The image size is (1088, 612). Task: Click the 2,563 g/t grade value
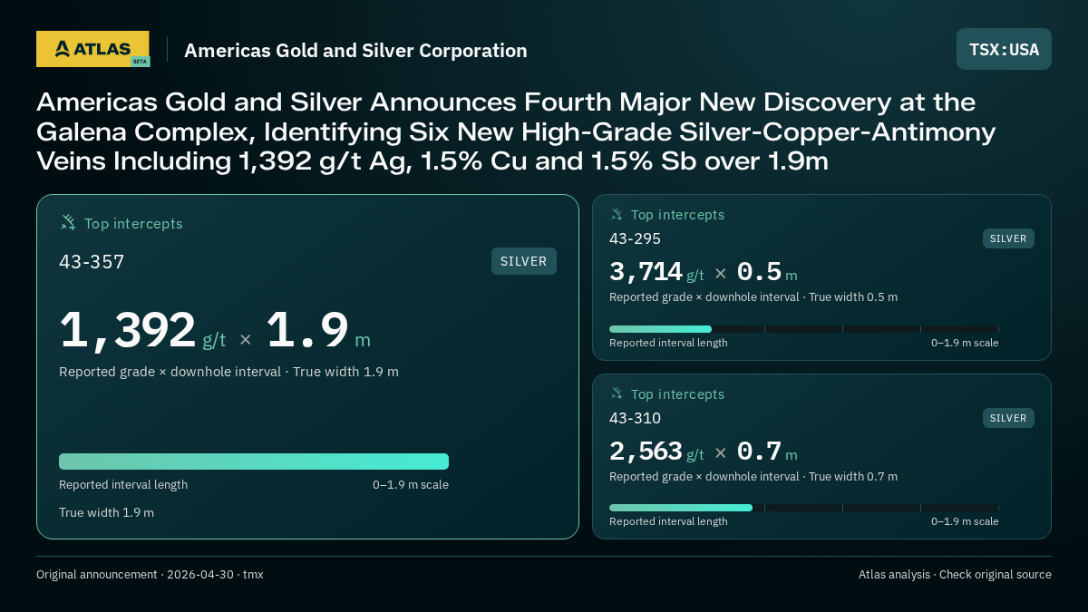[656, 452]
